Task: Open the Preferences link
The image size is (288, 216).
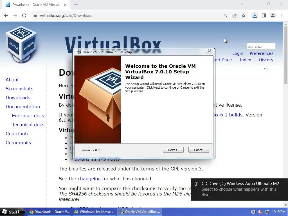Action: [261, 53]
